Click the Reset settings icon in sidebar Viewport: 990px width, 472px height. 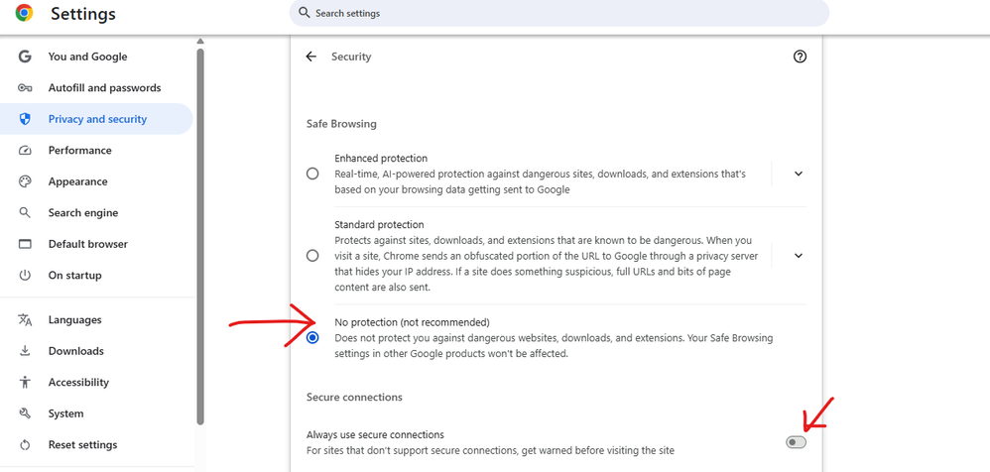click(x=26, y=445)
